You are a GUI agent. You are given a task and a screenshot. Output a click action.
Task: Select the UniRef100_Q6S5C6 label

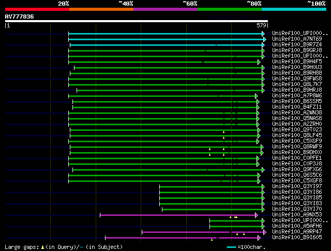[x=297, y=175]
